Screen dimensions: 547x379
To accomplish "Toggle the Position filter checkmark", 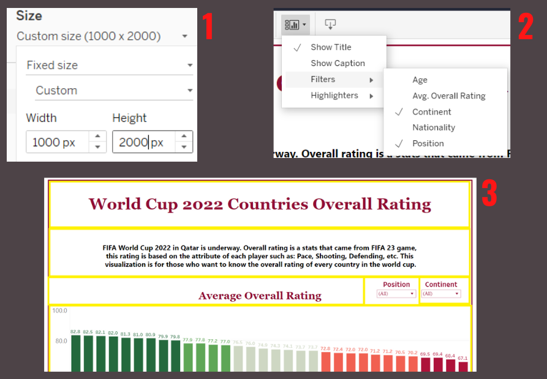I will pos(428,143).
